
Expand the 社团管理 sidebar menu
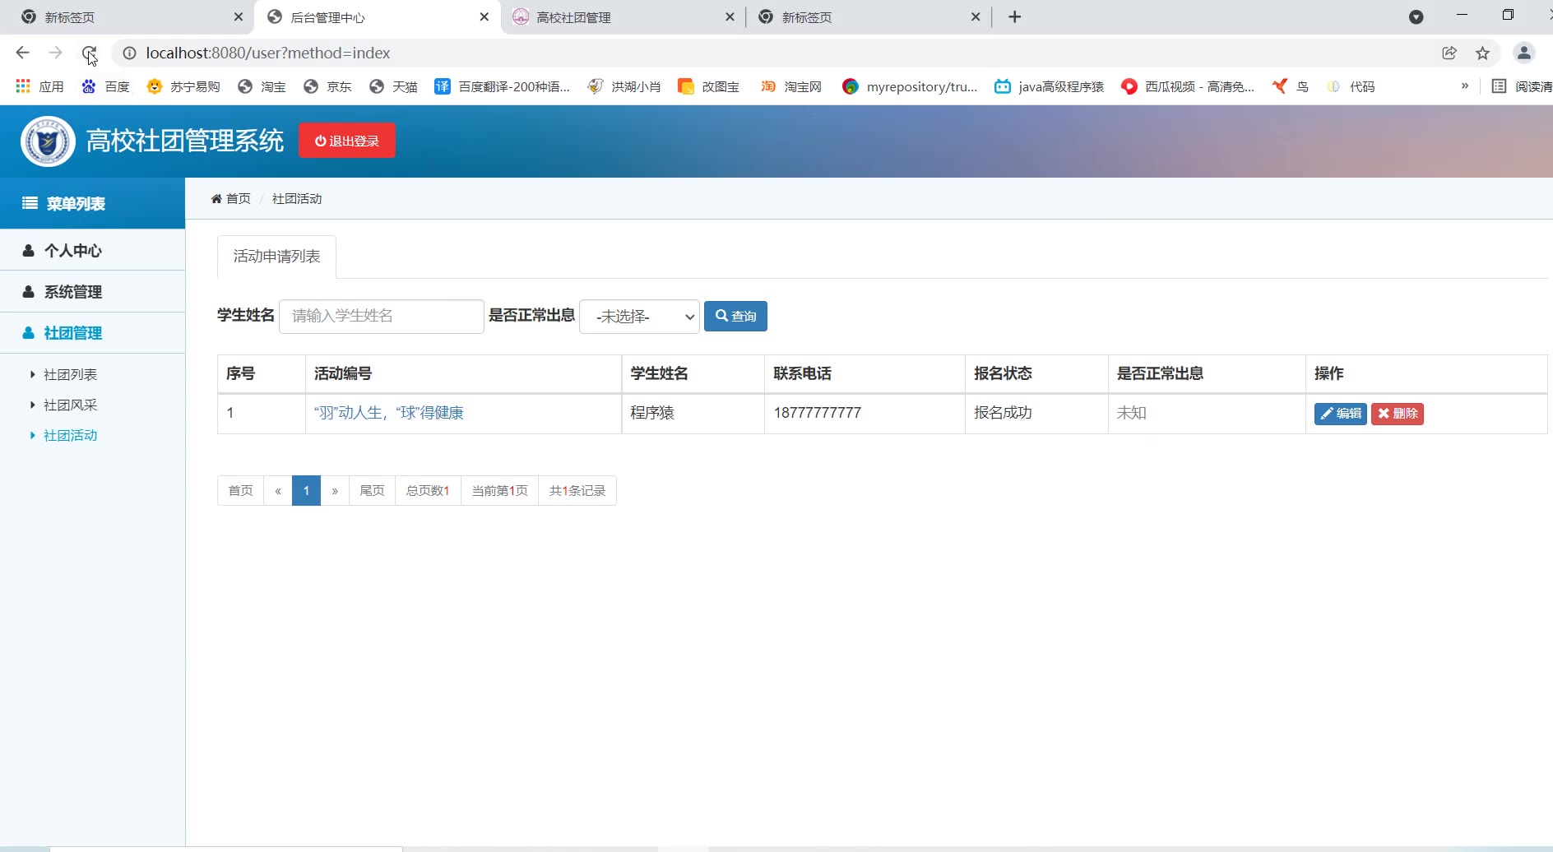(x=73, y=333)
